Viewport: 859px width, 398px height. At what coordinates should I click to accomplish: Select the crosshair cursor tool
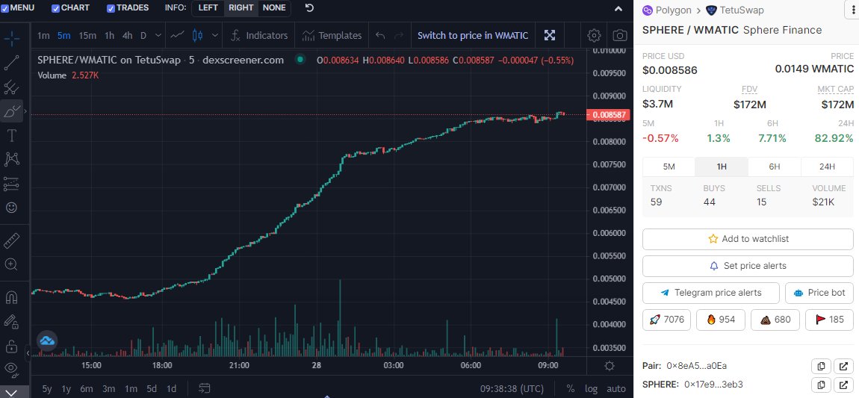[11, 38]
